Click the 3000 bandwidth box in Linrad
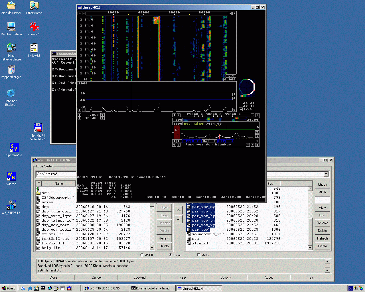365x292 pixels. tap(177, 124)
